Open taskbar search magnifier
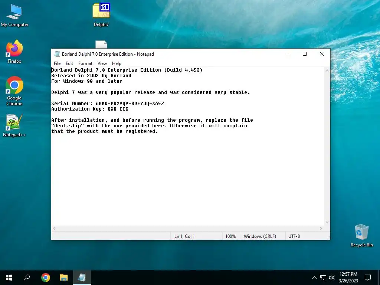This screenshot has width=380, height=285. click(x=27, y=278)
